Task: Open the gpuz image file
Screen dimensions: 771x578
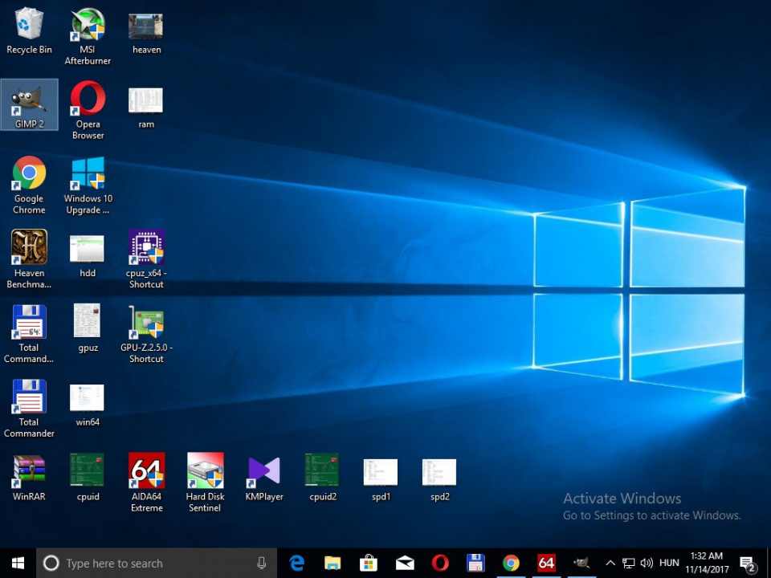Action: (x=88, y=328)
